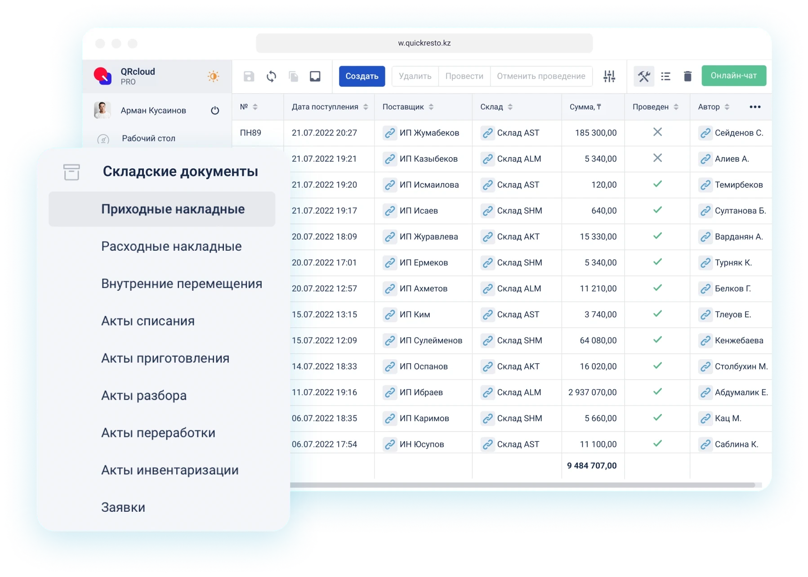
Task: Click the save floppy disk icon
Action: [x=249, y=77]
